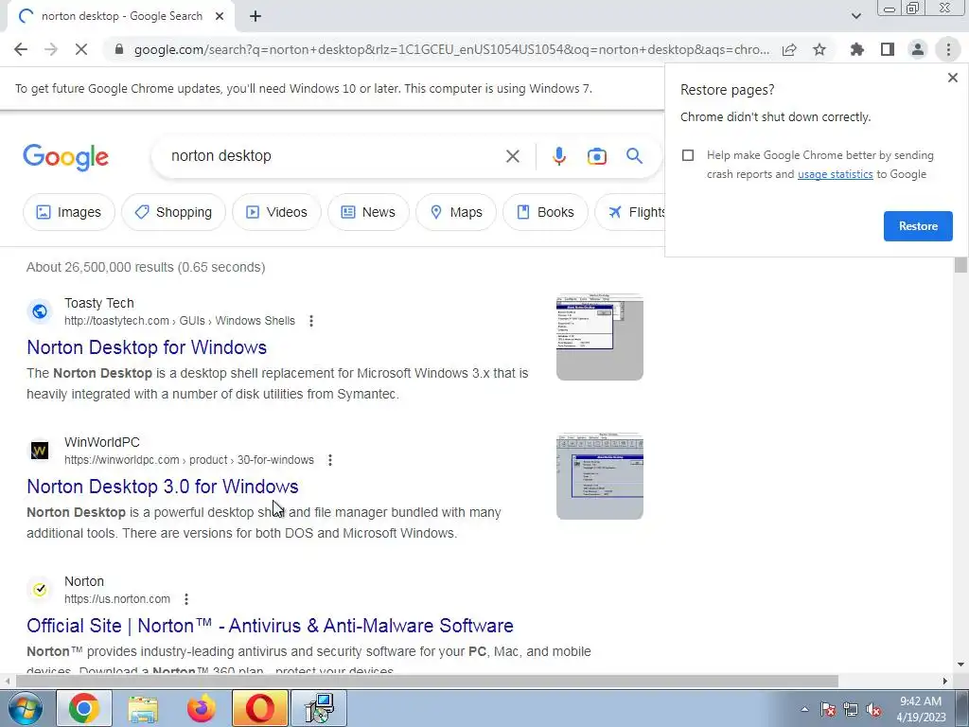Clear the search query with X
This screenshot has width=969, height=727.
512,156
